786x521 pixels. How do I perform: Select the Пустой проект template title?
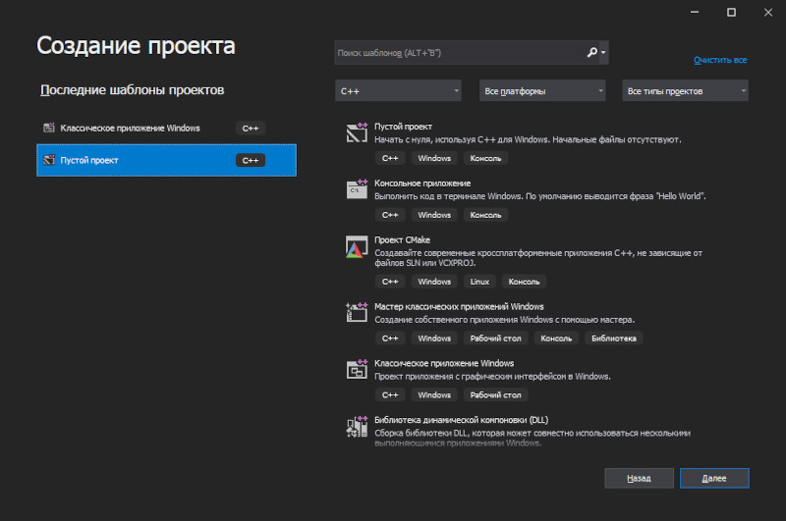coord(403,127)
